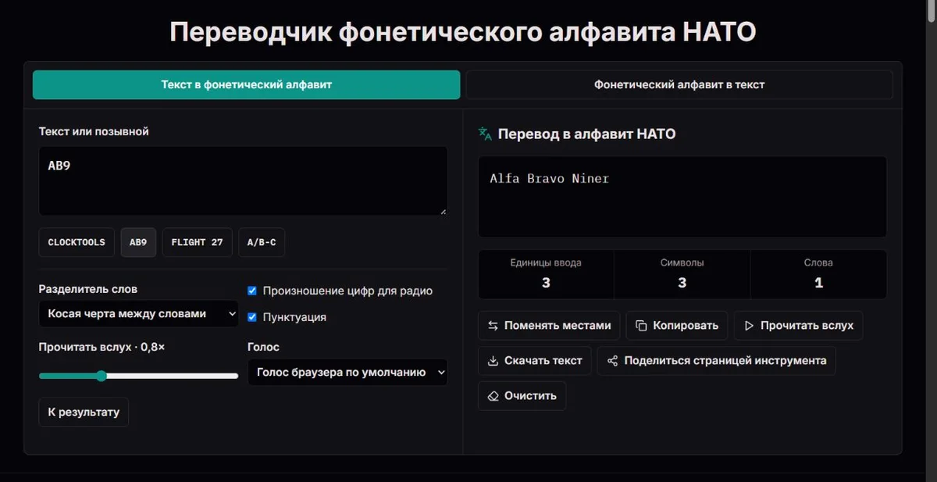The height and width of the screenshot is (482, 937).
Task: Click the eraser icon in Очистить button
Action: point(493,396)
